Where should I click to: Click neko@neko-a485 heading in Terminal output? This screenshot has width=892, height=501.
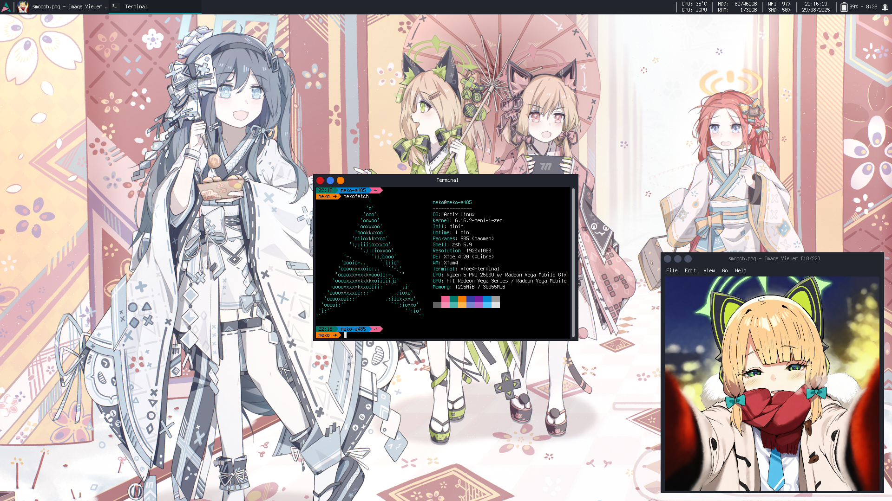coord(452,203)
